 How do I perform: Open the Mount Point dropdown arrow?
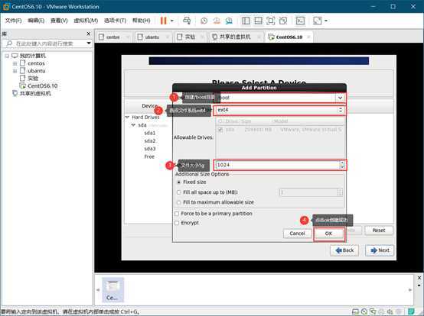point(340,98)
